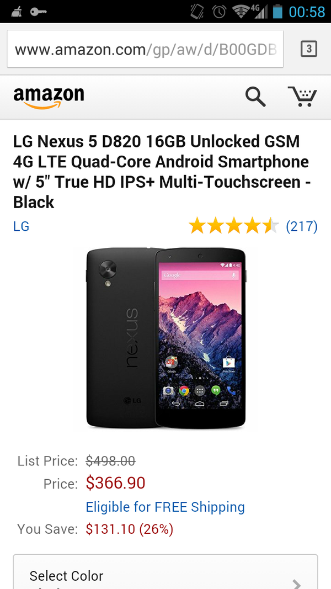Open the 217 customer reviews link
Viewport: 331px width, 589px height.
click(x=302, y=226)
